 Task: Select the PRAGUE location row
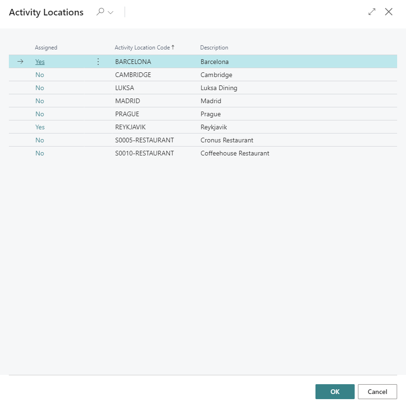(x=127, y=114)
